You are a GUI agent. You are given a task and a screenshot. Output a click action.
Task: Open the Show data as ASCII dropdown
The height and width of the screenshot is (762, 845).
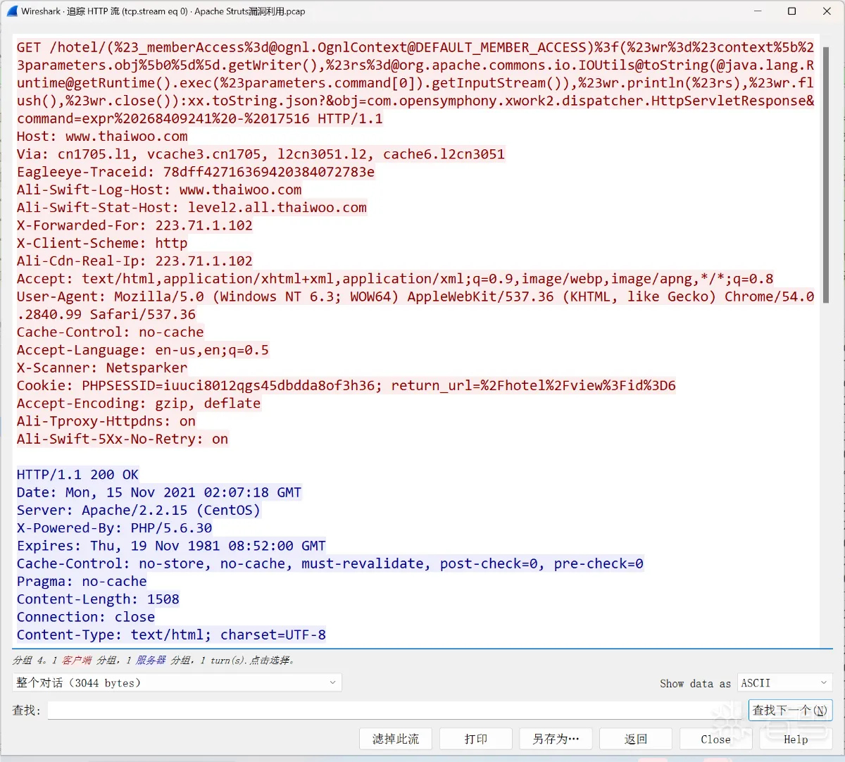click(x=784, y=682)
